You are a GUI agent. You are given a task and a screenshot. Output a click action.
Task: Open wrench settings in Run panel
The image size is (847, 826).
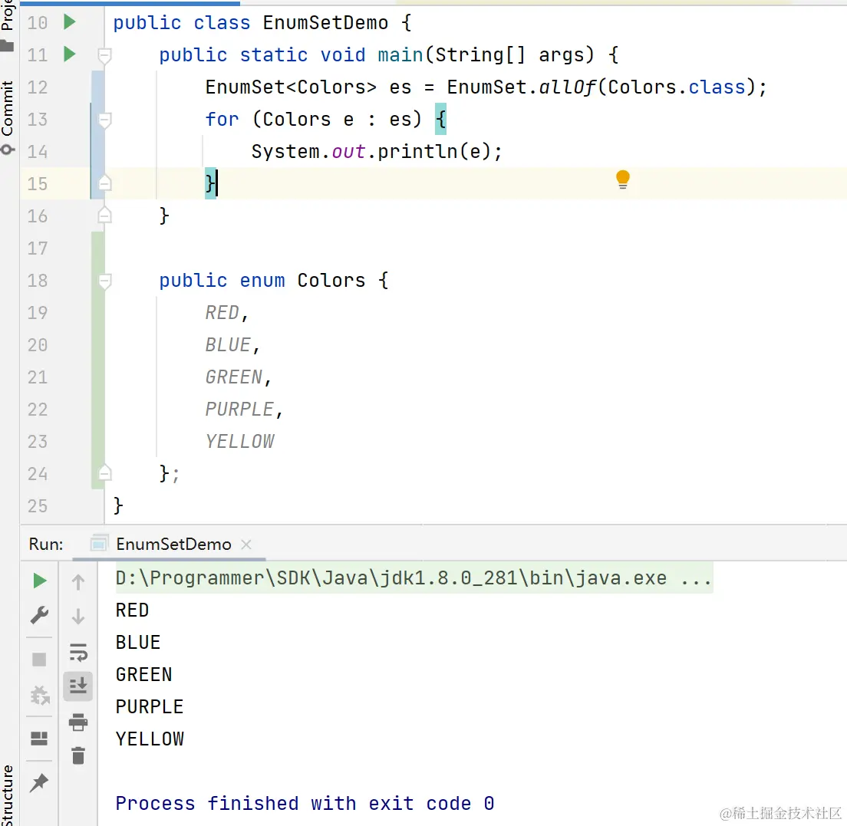click(x=39, y=614)
